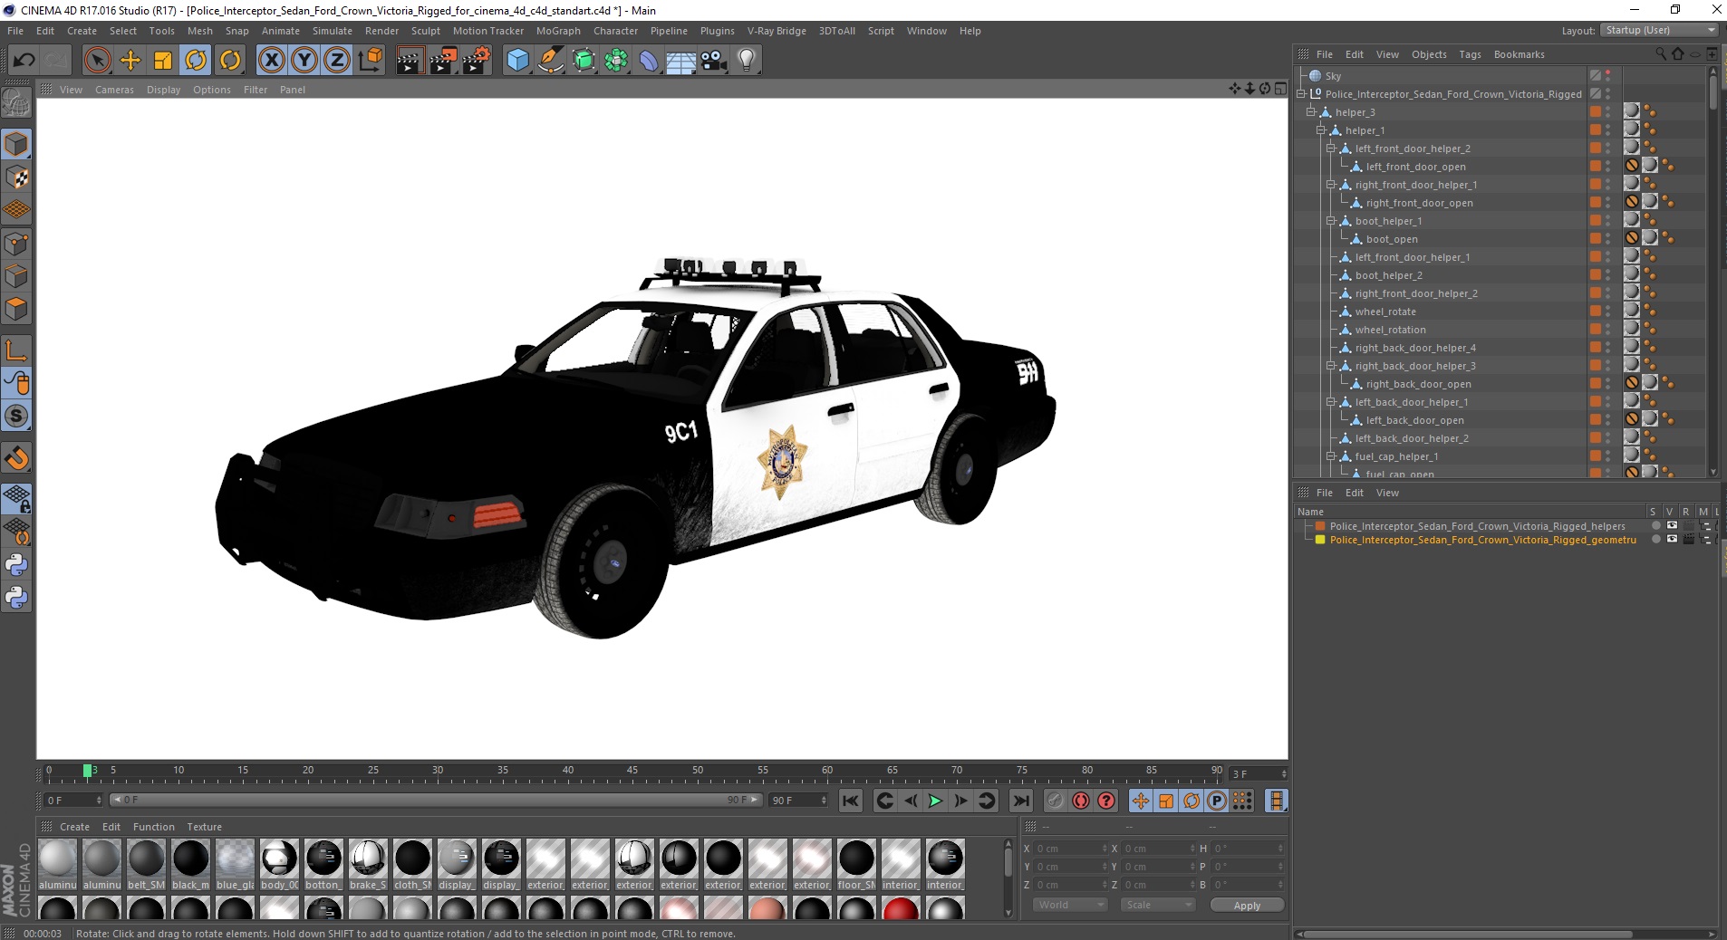Add a Cube primitive object
The height and width of the screenshot is (940, 1727).
tap(517, 61)
